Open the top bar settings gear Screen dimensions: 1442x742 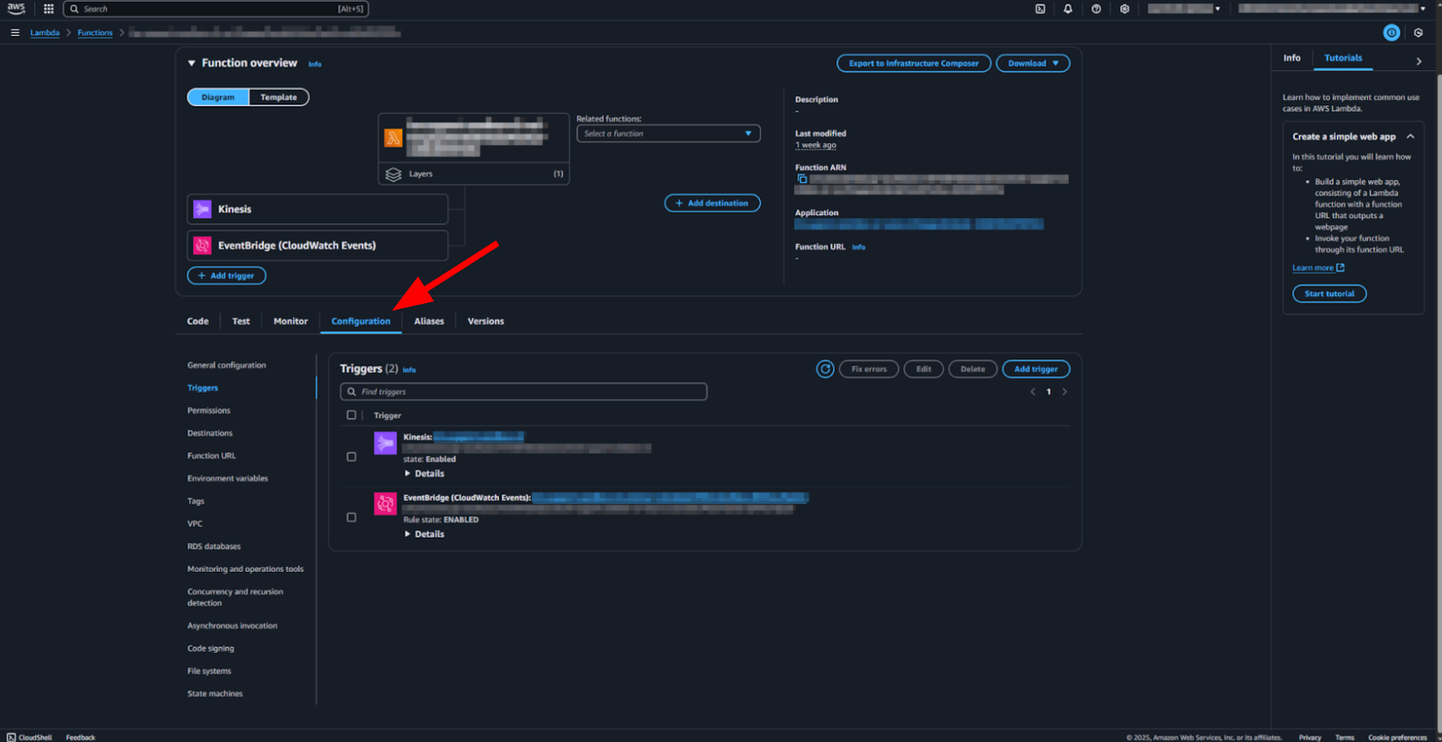coord(1125,9)
